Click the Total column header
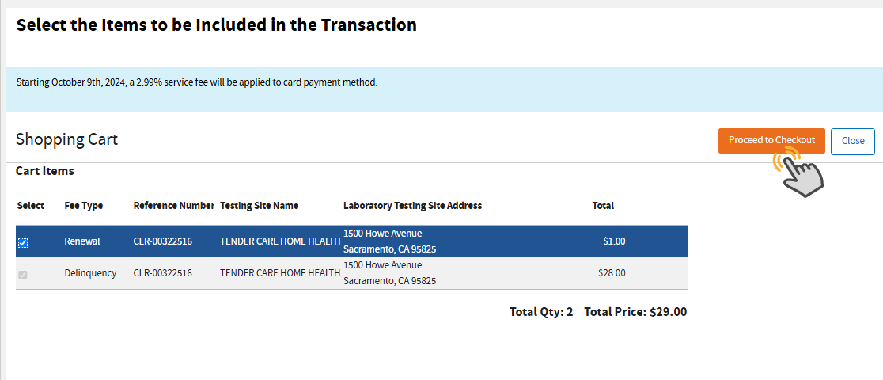 [603, 206]
